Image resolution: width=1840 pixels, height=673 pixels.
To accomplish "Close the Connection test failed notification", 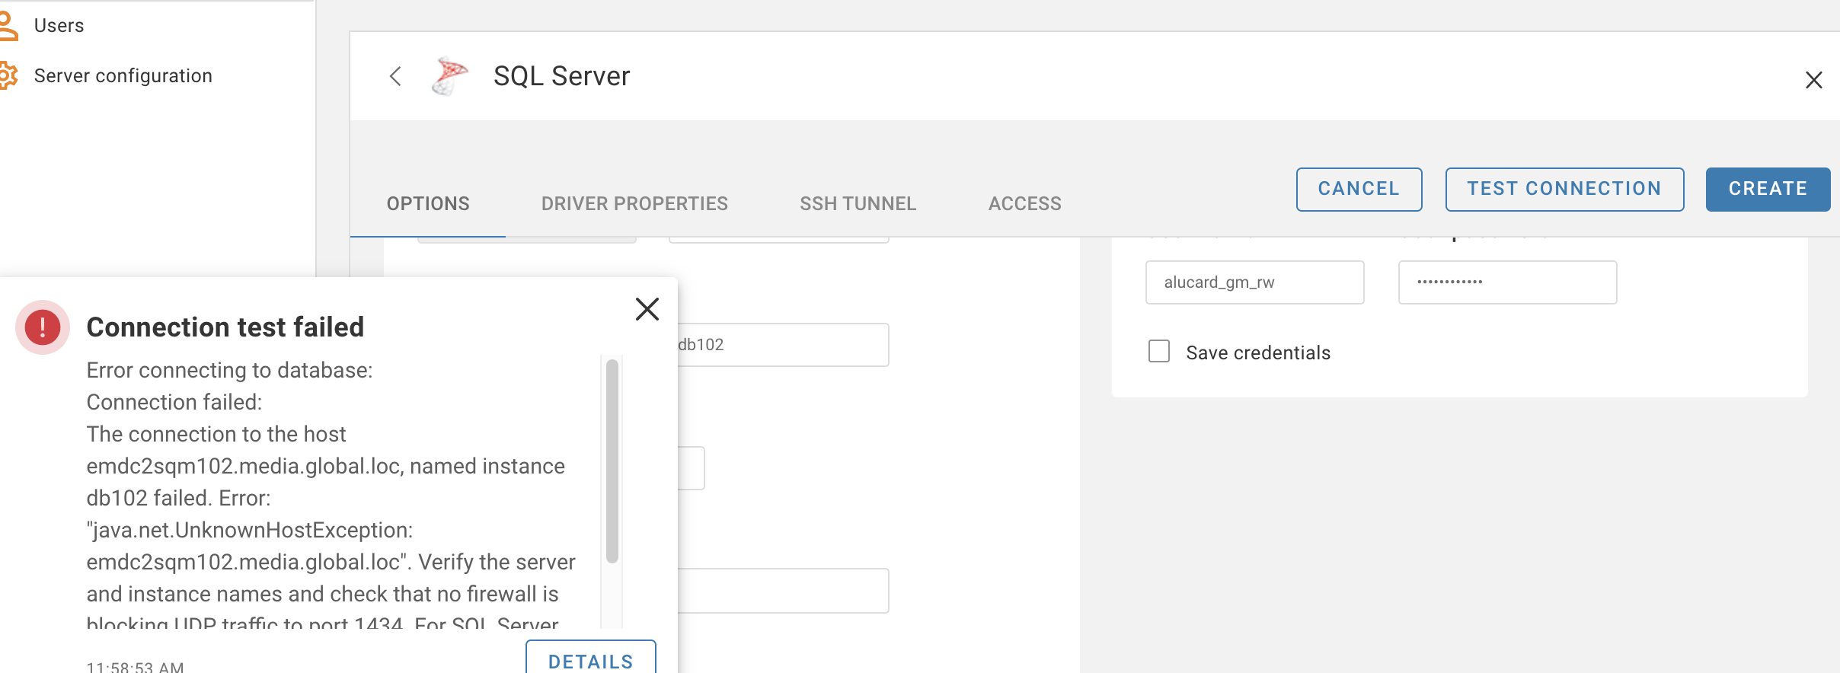I will point(647,309).
